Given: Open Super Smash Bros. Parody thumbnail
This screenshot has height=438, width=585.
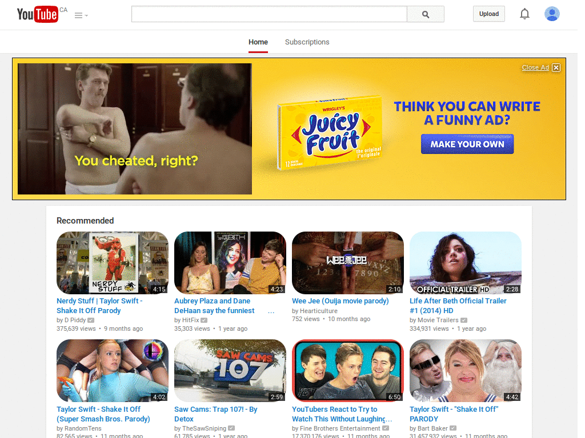Looking at the screenshot, I should pyautogui.click(x=113, y=371).
